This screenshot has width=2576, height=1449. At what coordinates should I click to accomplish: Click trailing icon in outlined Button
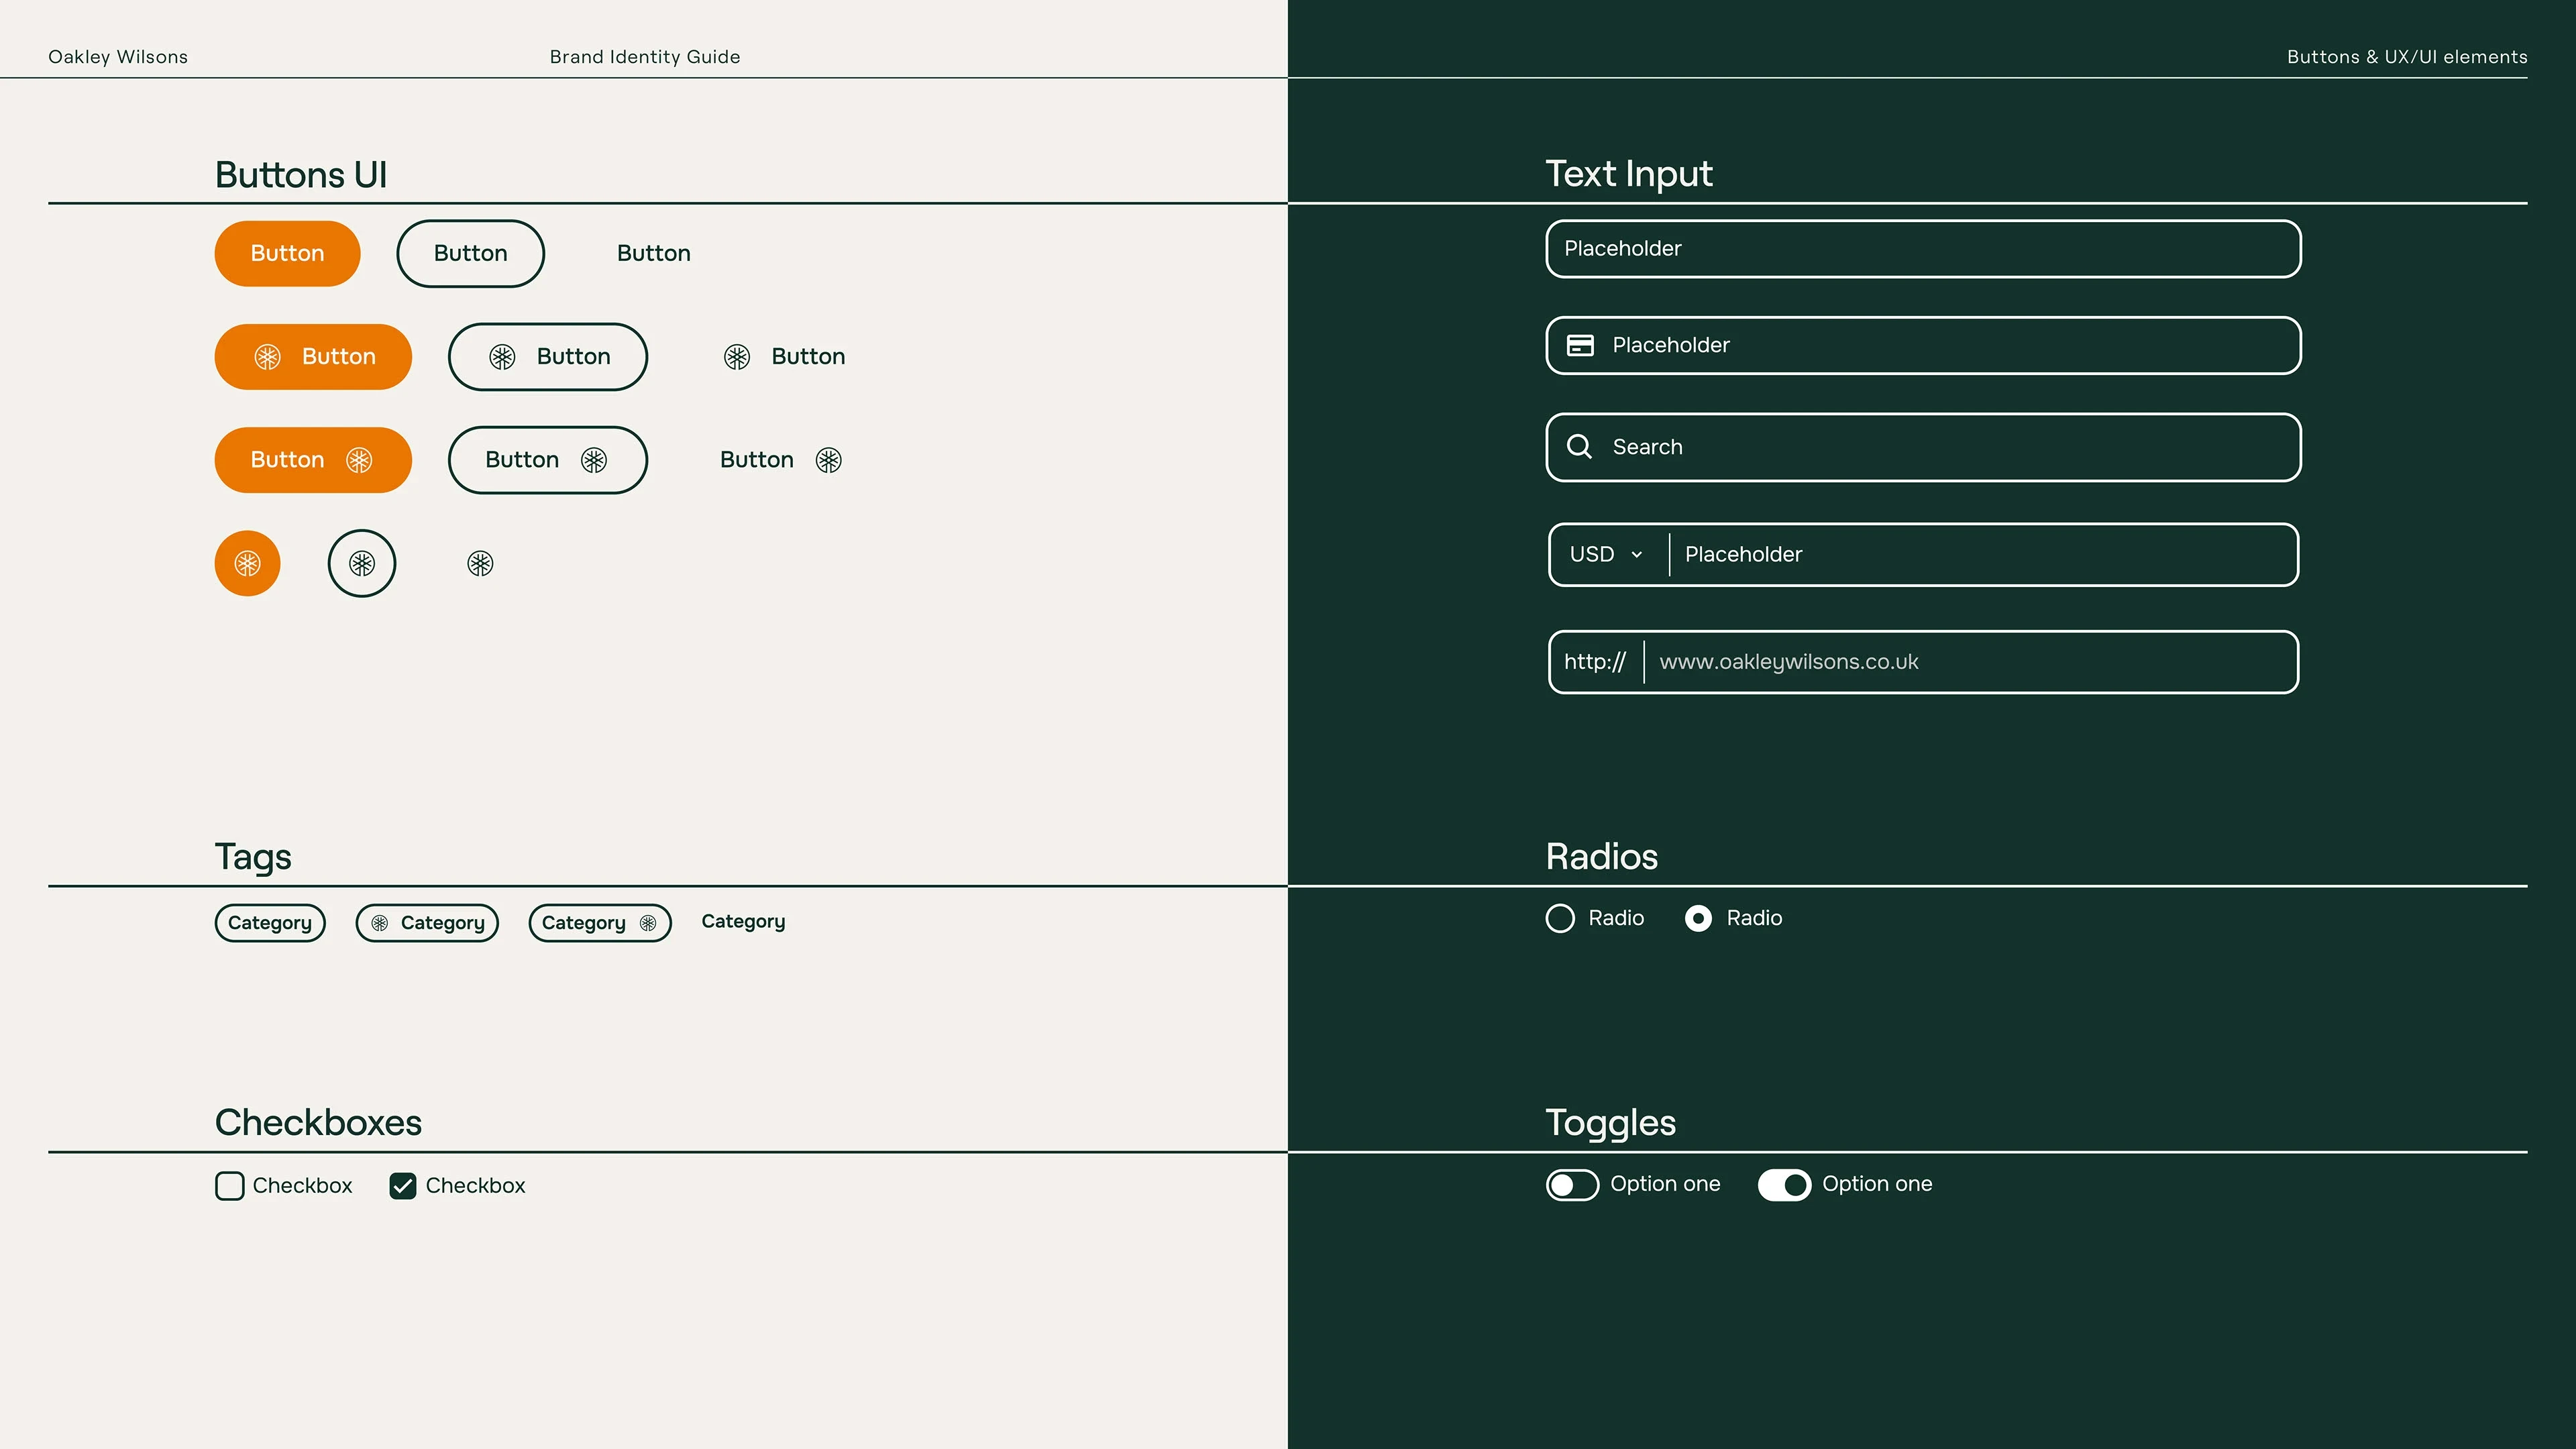[594, 460]
